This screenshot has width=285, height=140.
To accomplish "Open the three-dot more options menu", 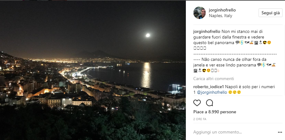I will 280,132.
